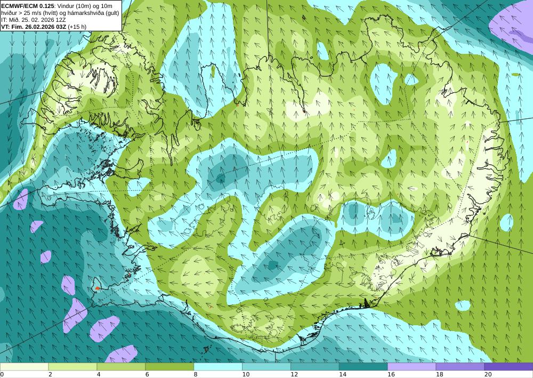Click the initial time line 'IT: Mið. 25. 02. 2026 12Z'
533x378 pixels.
[x=33, y=20]
